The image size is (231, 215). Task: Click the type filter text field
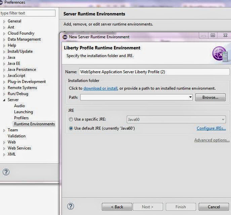28,13
